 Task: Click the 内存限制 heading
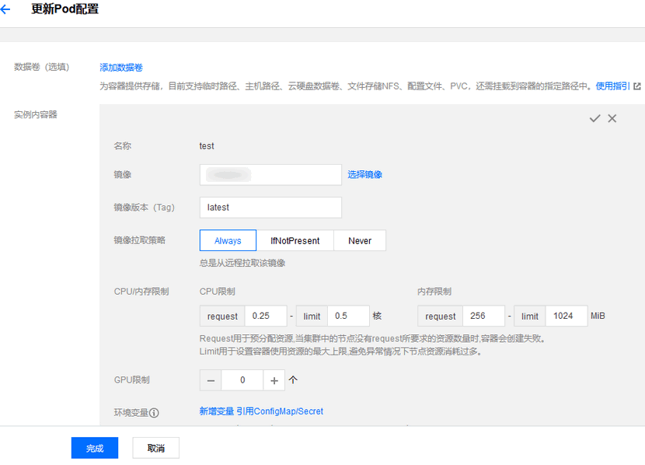pyautogui.click(x=434, y=292)
